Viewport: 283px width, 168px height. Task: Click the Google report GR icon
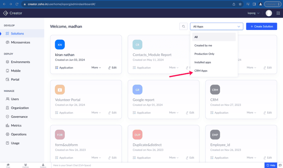click(138, 90)
